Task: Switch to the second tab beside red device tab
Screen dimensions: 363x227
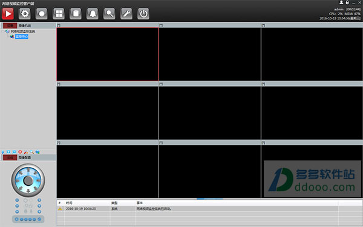Action: tap(25, 25)
